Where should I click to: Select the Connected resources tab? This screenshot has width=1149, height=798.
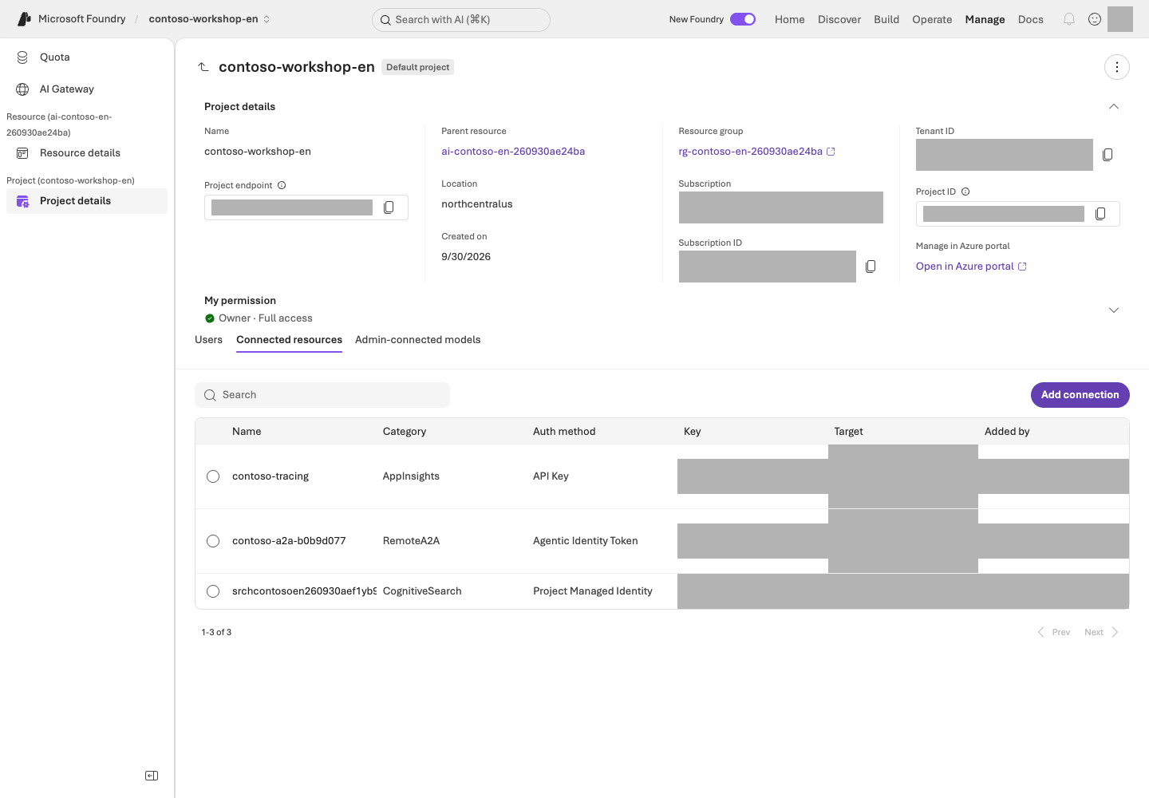289,340
